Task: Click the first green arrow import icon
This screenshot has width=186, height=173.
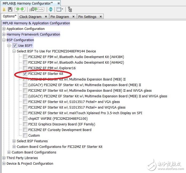Action: [x=17, y=9]
